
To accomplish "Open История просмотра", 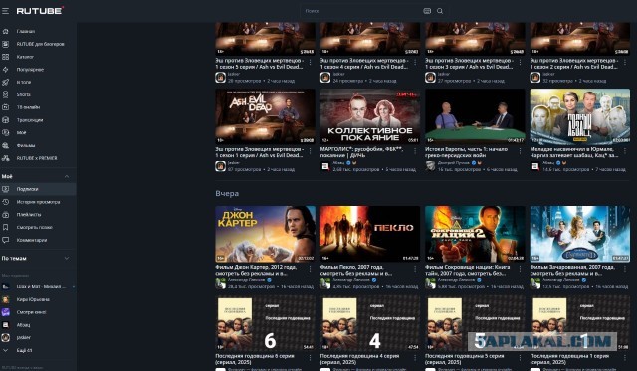I will (38, 202).
